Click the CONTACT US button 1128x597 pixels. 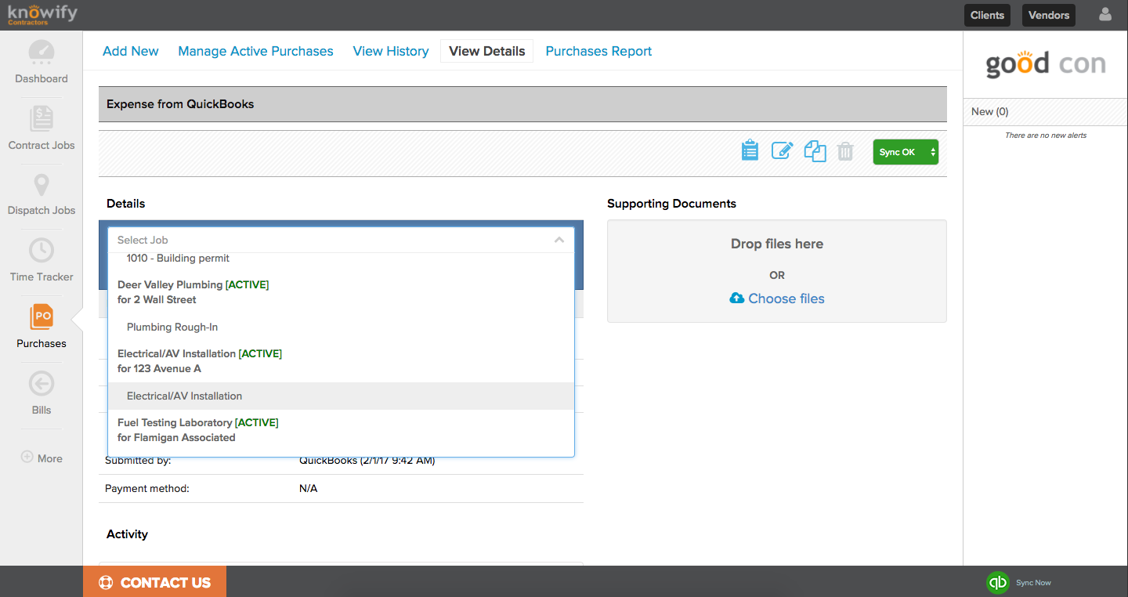coord(154,582)
